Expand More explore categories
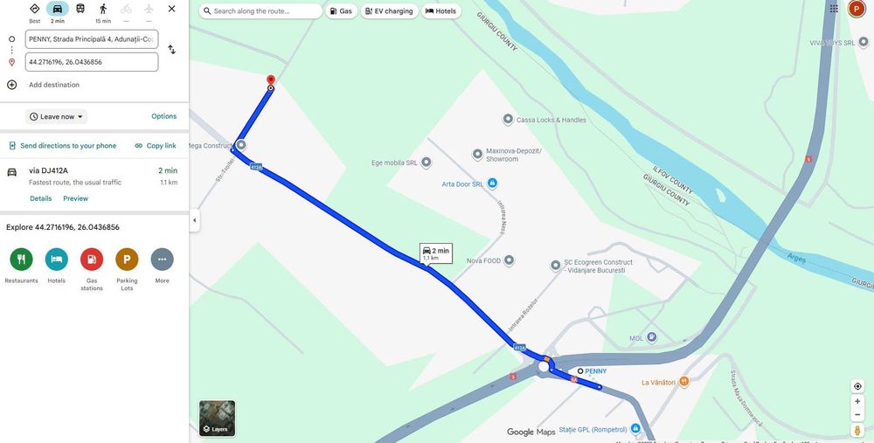This screenshot has width=874, height=443. [163, 260]
